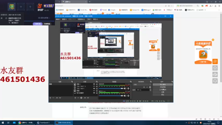Toggle visibility of 图像 2 source
This screenshot has width=222, height=125.
point(94,84)
